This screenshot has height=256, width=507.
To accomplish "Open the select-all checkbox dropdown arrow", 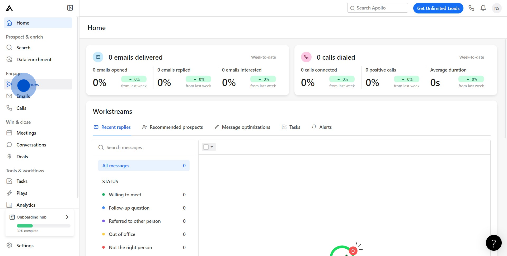I will click(212, 147).
